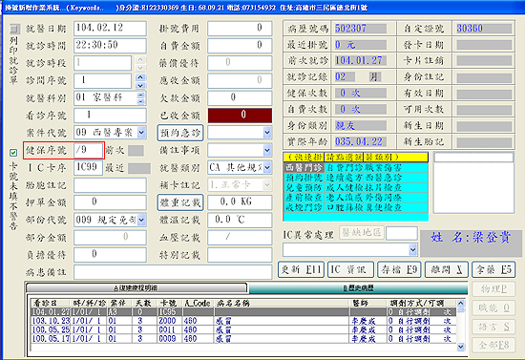Click the 特別記載 input field
The height and width of the screenshot is (360, 525).
(240, 255)
